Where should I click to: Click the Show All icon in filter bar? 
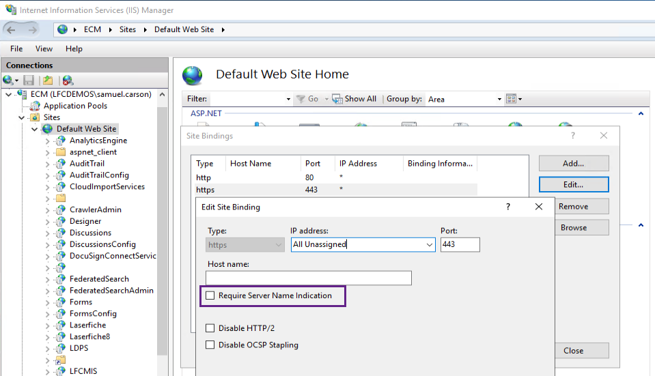[x=337, y=99]
